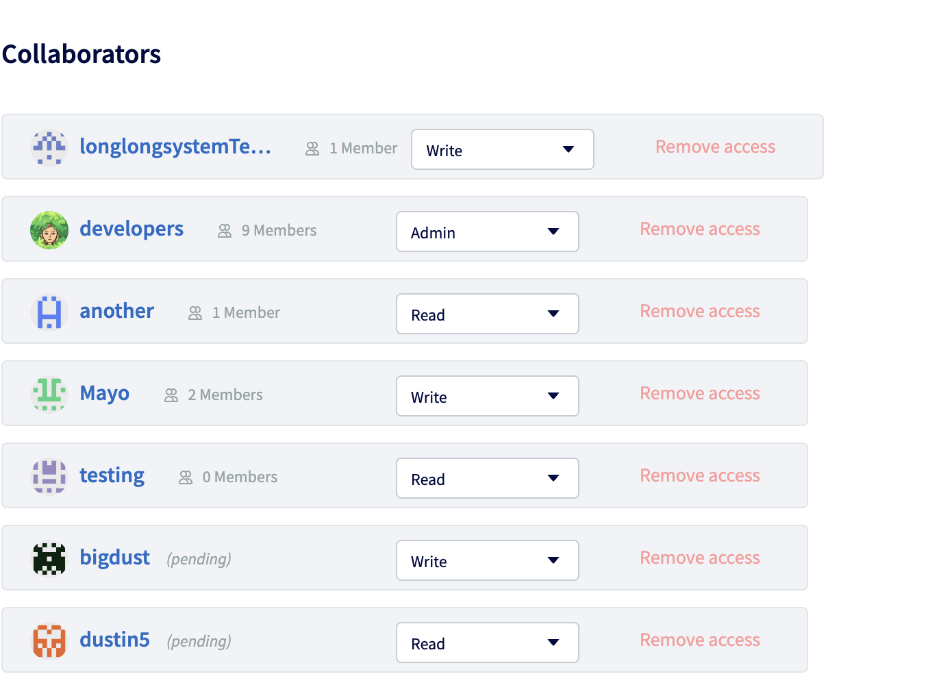Open the dustin5 user profile link

(x=114, y=640)
